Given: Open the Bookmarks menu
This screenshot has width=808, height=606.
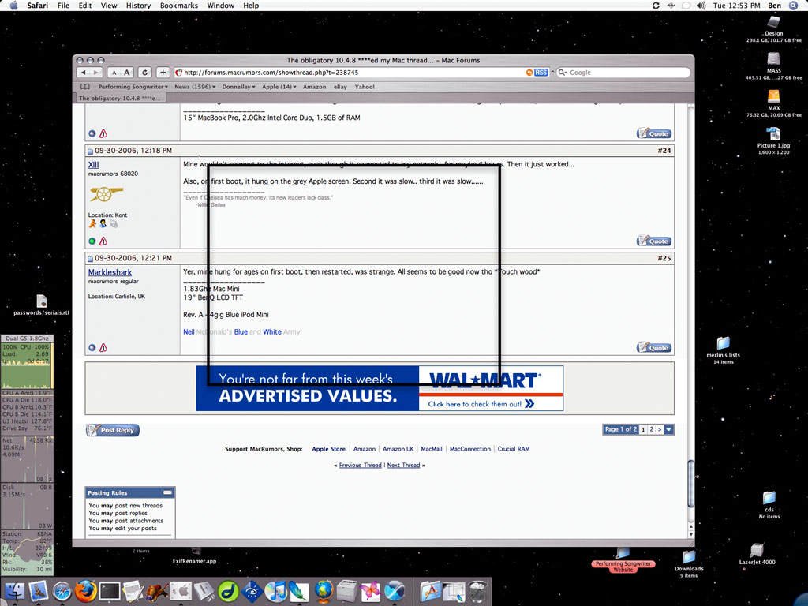Looking at the screenshot, I should [x=179, y=6].
